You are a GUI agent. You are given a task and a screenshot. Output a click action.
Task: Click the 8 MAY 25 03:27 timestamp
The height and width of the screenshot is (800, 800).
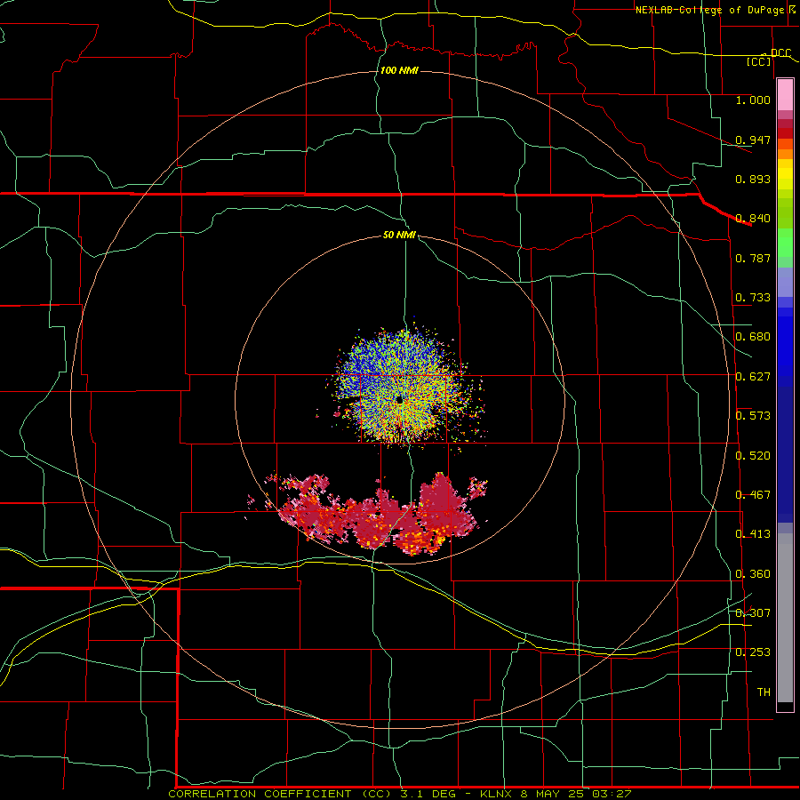point(576,794)
